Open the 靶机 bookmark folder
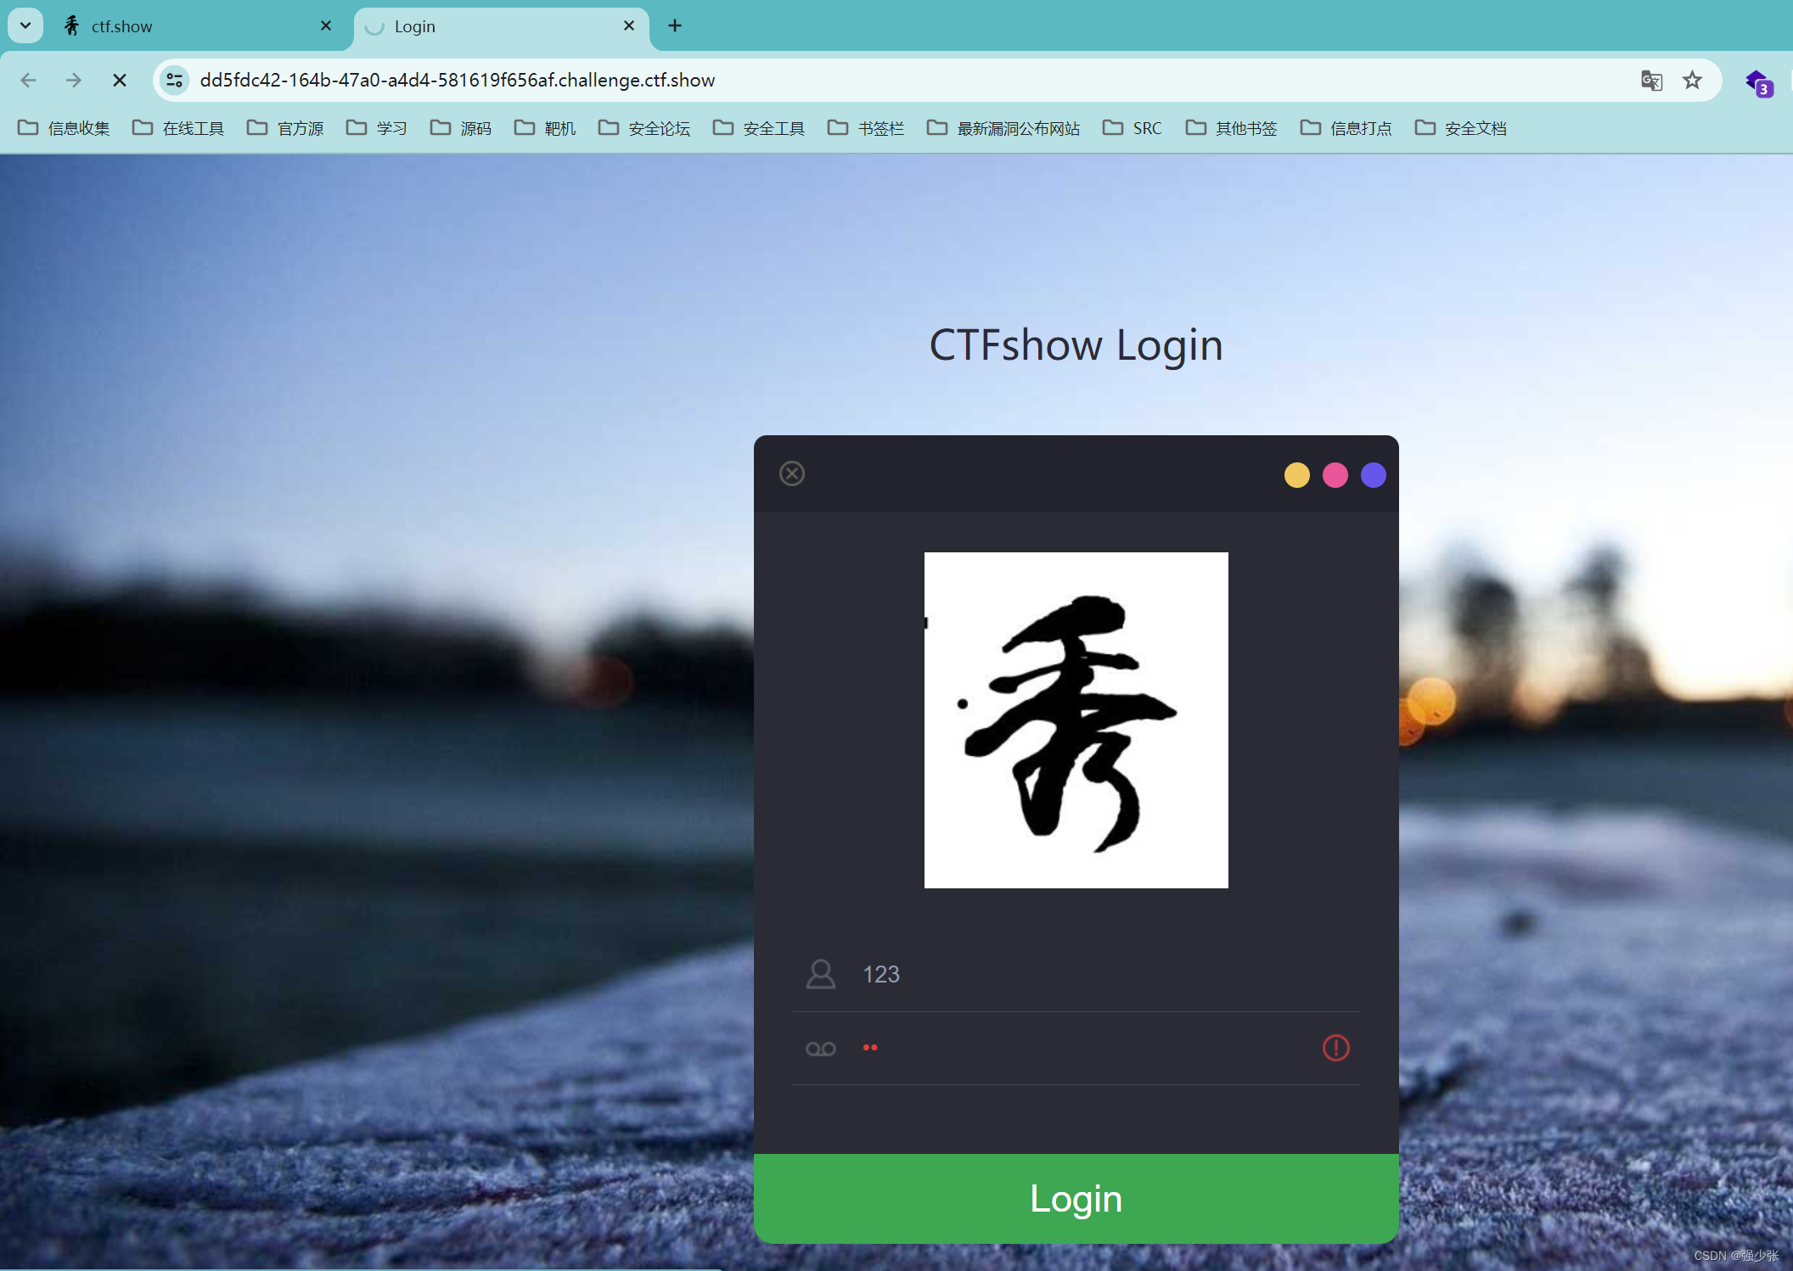 tap(545, 128)
